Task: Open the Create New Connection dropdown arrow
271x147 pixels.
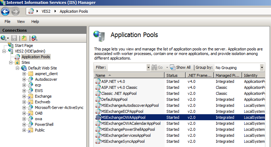Action: [8, 38]
